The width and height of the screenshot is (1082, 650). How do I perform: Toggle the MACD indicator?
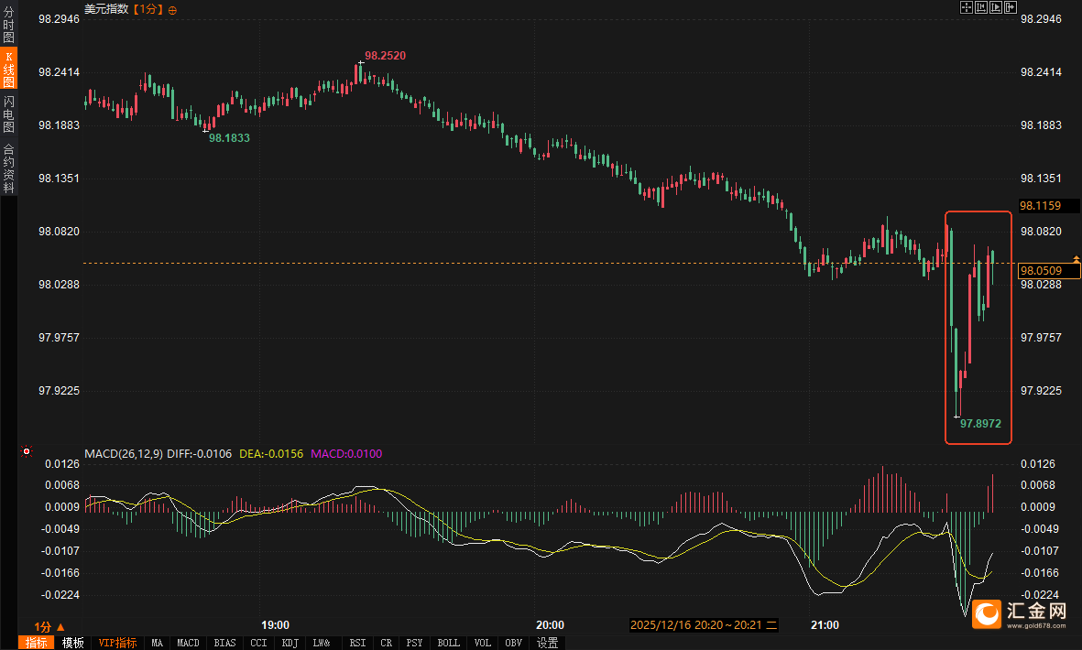[188, 643]
